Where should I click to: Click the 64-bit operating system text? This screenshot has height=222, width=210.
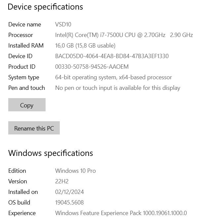[x=113, y=77]
